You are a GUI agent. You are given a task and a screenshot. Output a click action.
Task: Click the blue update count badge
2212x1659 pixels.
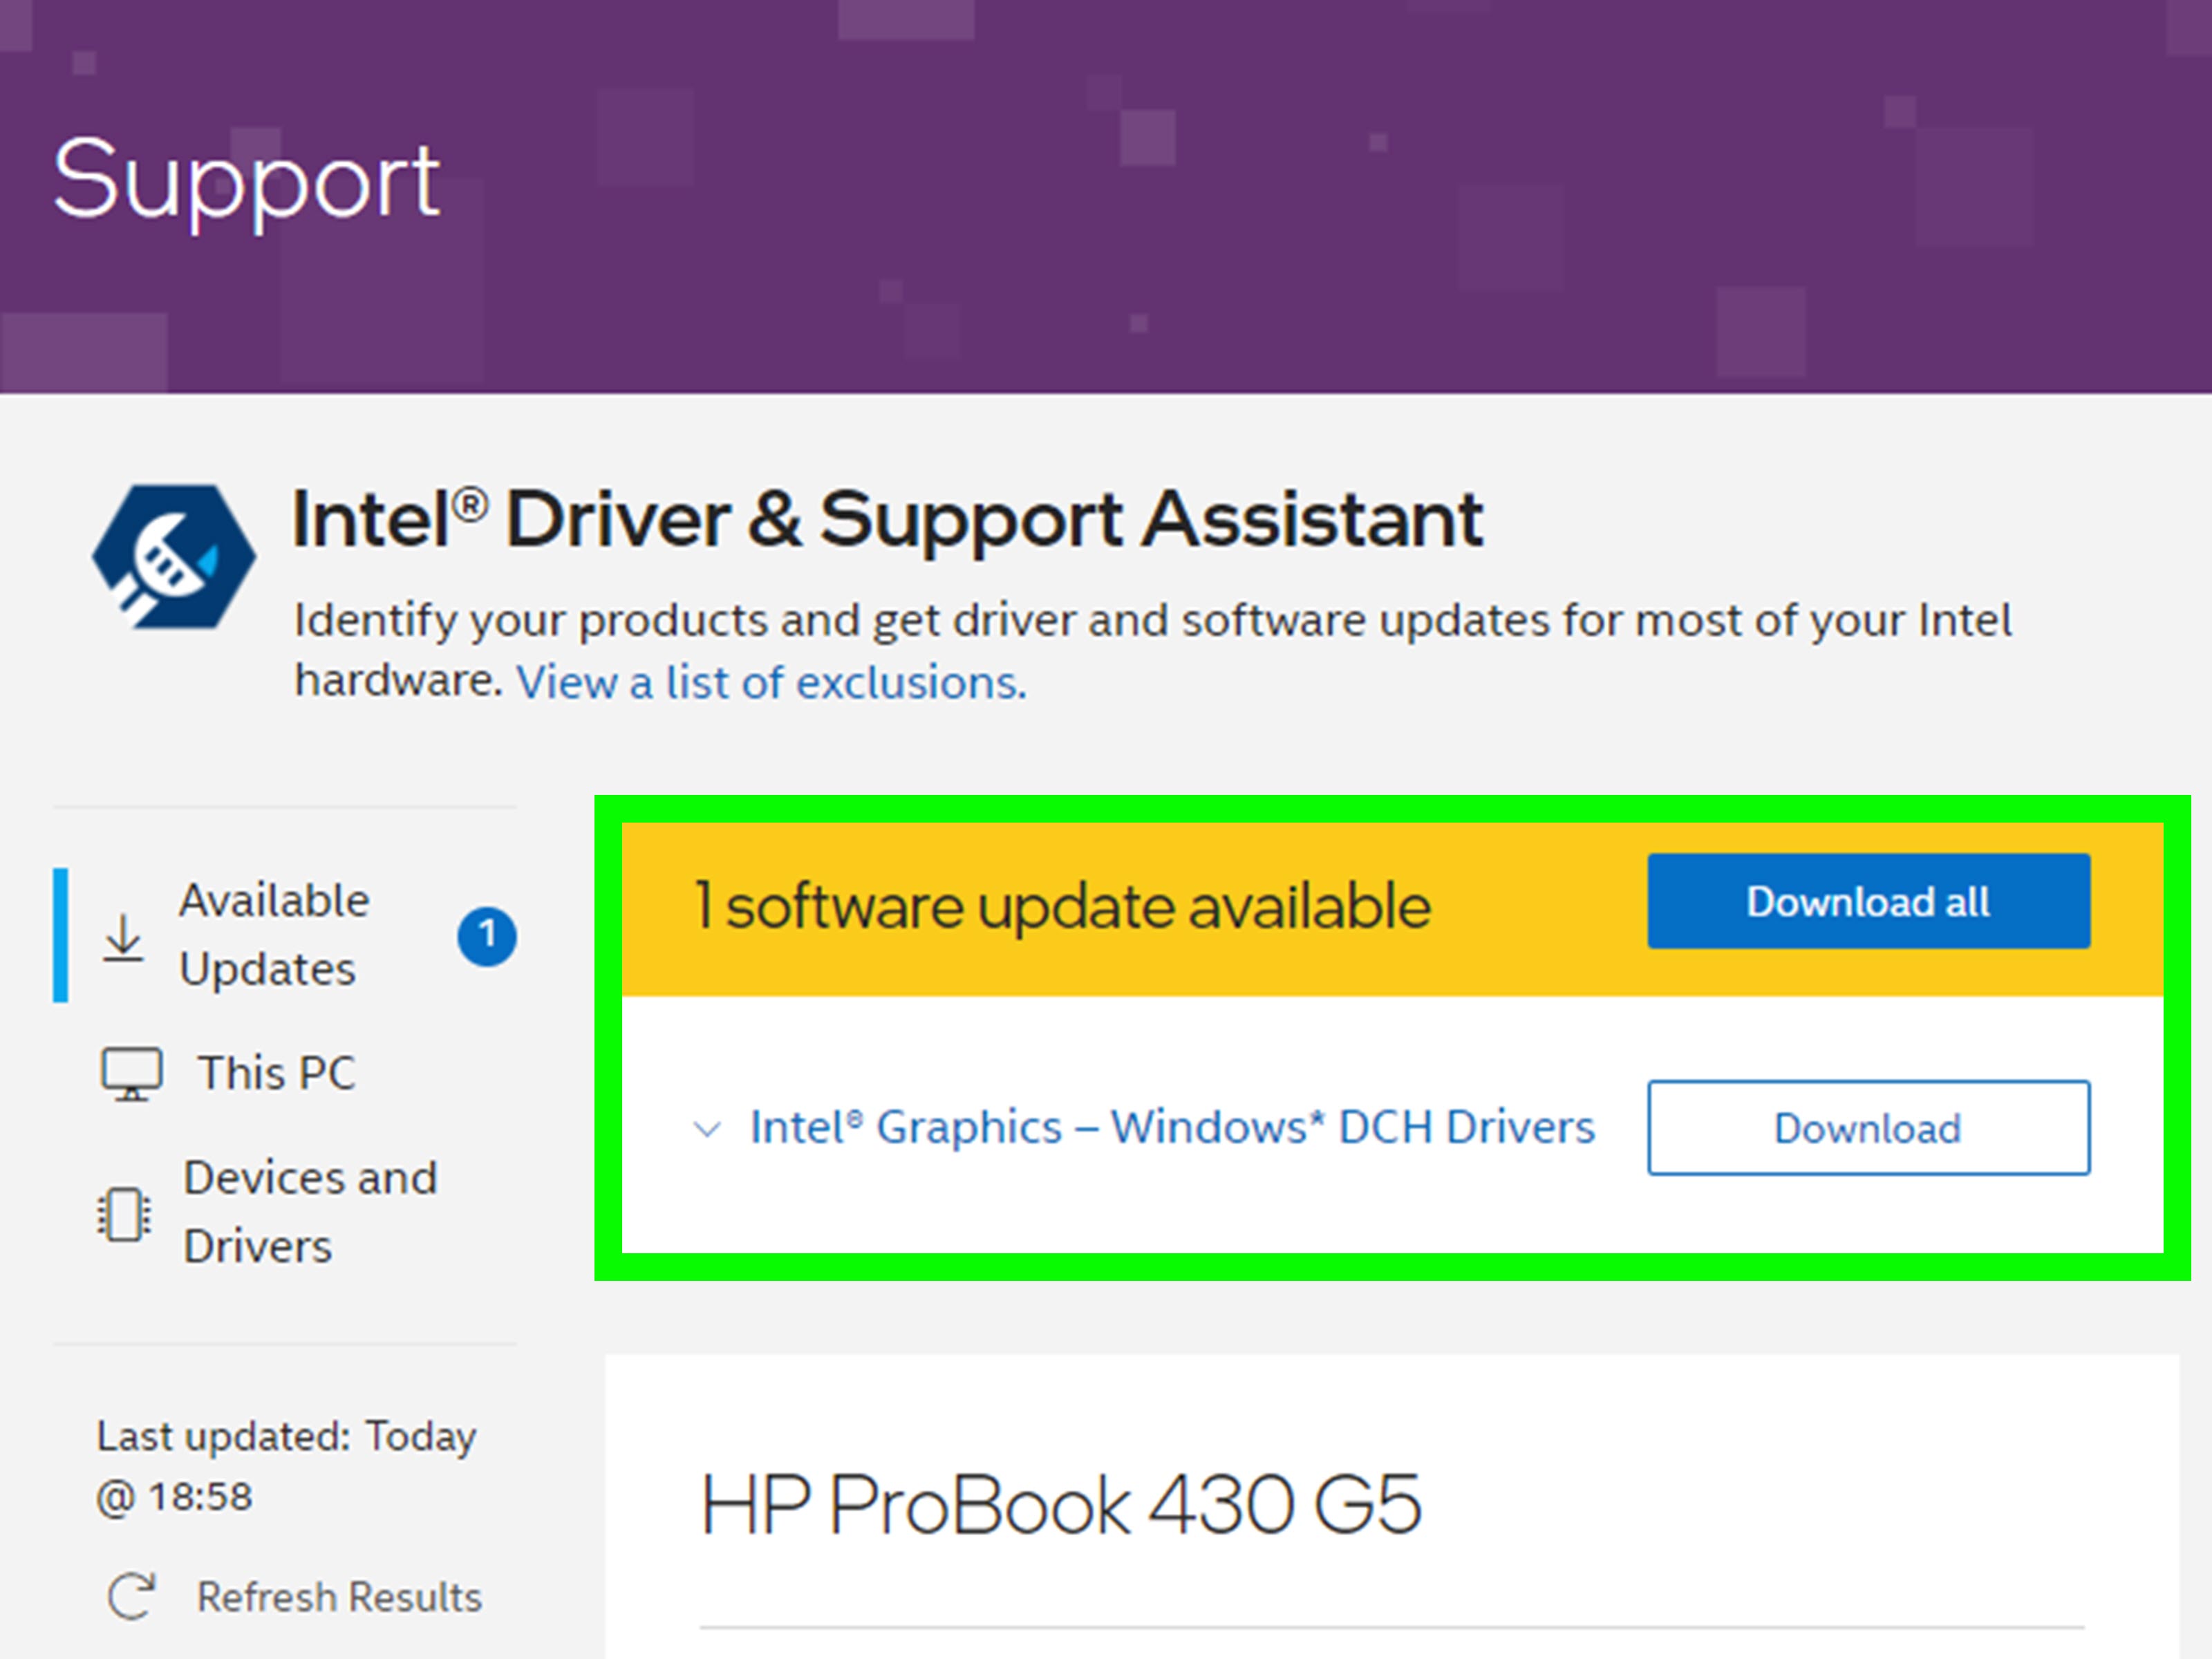pos(487,937)
